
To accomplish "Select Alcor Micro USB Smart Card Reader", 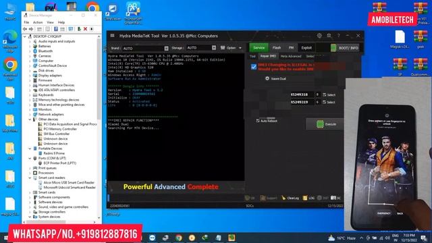I will 69,182.
